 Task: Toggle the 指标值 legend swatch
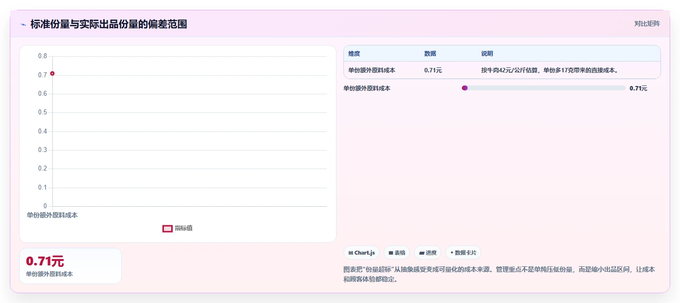[x=167, y=228]
